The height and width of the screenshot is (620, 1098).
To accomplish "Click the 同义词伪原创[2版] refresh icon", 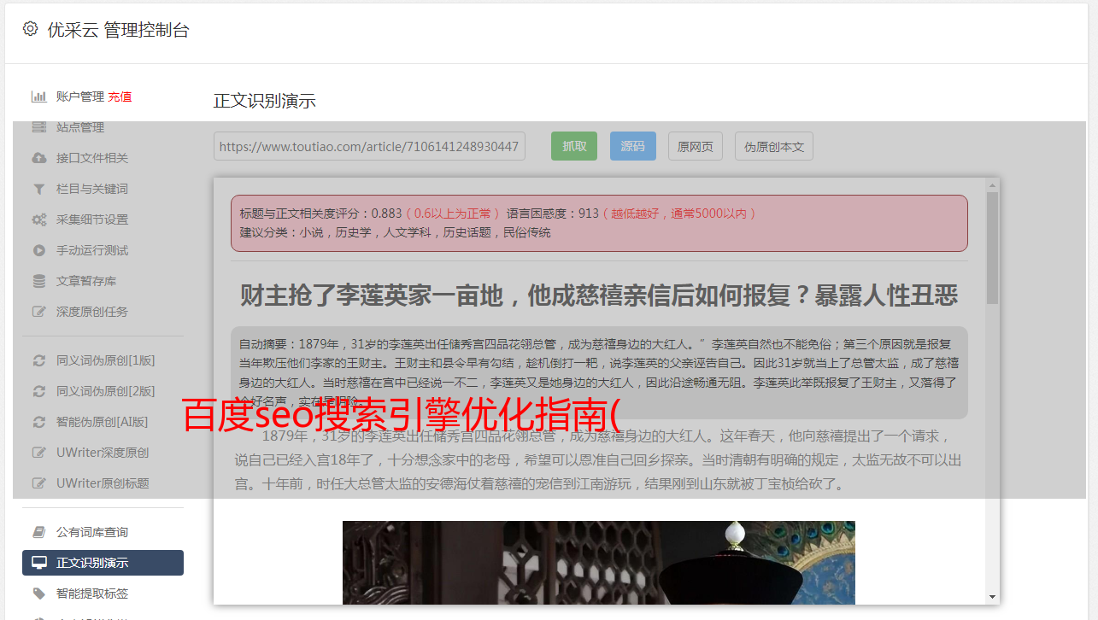I will 38,391.
